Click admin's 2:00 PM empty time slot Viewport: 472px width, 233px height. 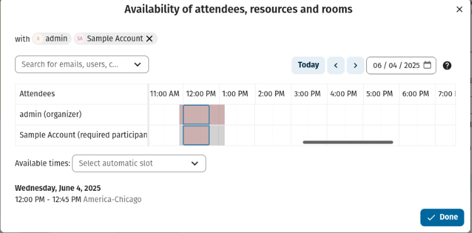(273, 115)
